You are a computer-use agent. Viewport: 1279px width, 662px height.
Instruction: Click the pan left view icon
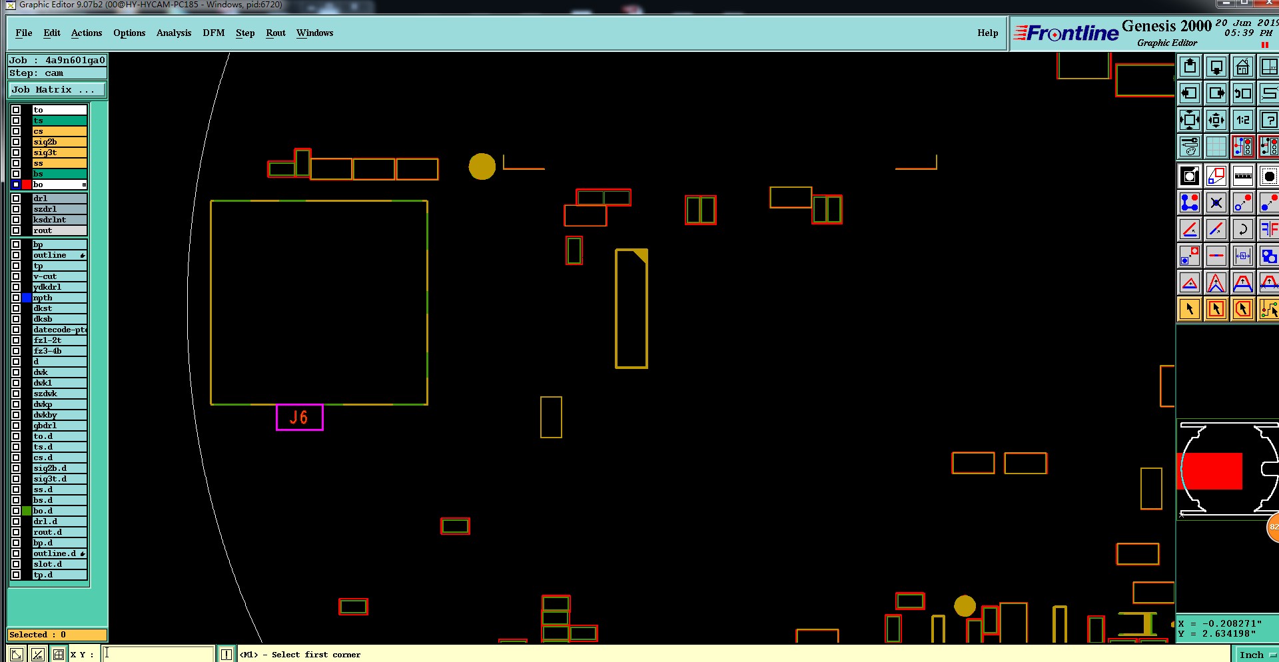click(1190, 93)
